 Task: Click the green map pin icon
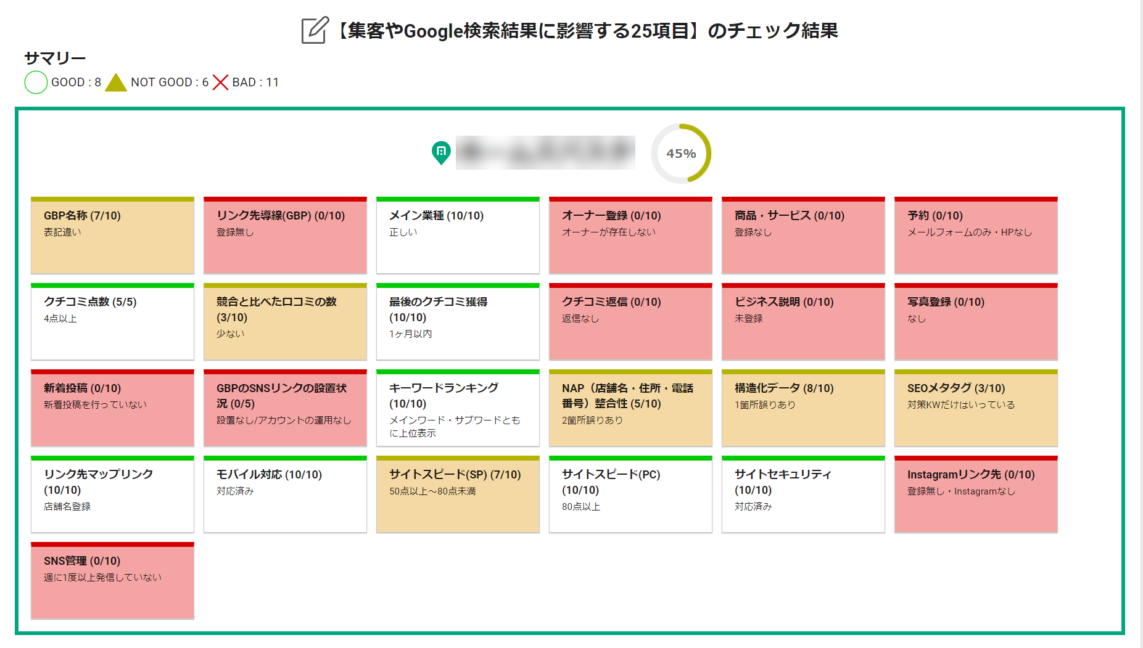pos(440,152)
